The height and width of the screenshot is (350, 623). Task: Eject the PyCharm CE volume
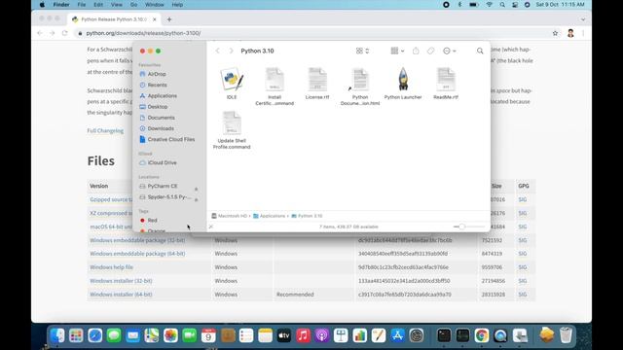(196, 190)
